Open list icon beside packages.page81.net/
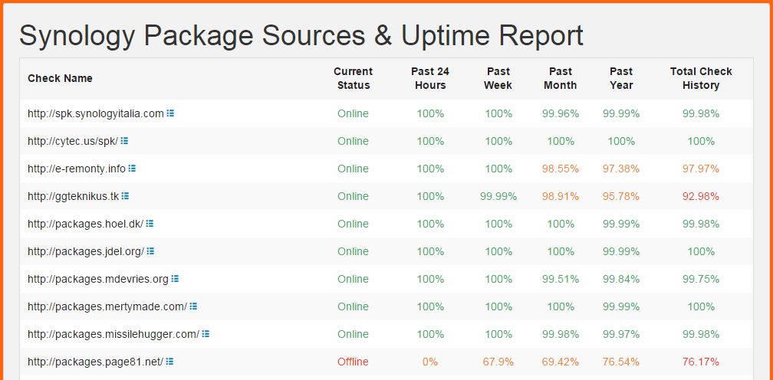The width and height of the screenshot is (773, 380). click(169, 362)
